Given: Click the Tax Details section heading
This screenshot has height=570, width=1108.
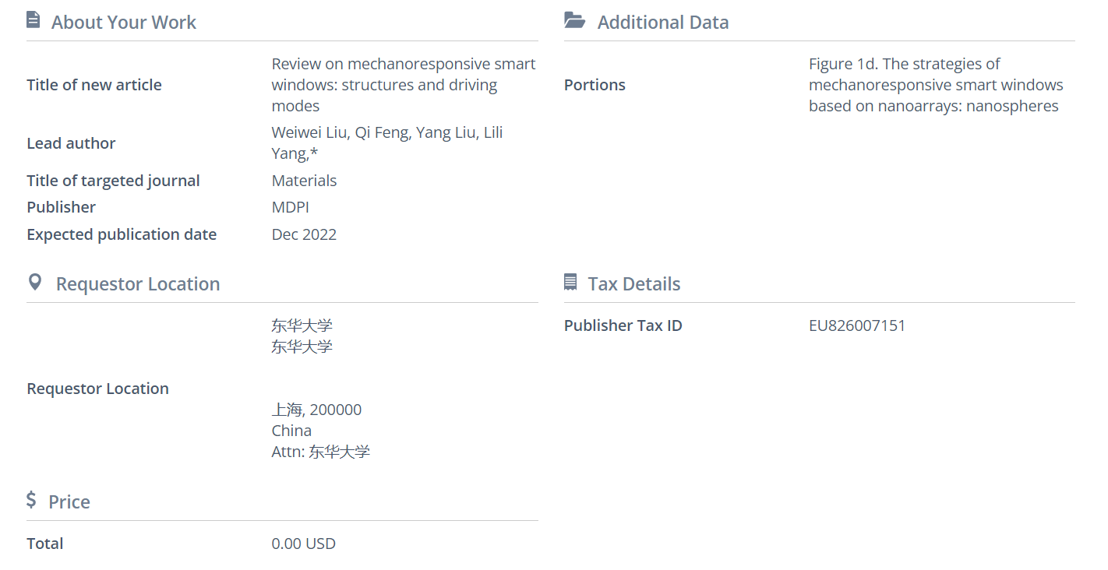Looking at the screenshot, I should [x=634, y=284].
